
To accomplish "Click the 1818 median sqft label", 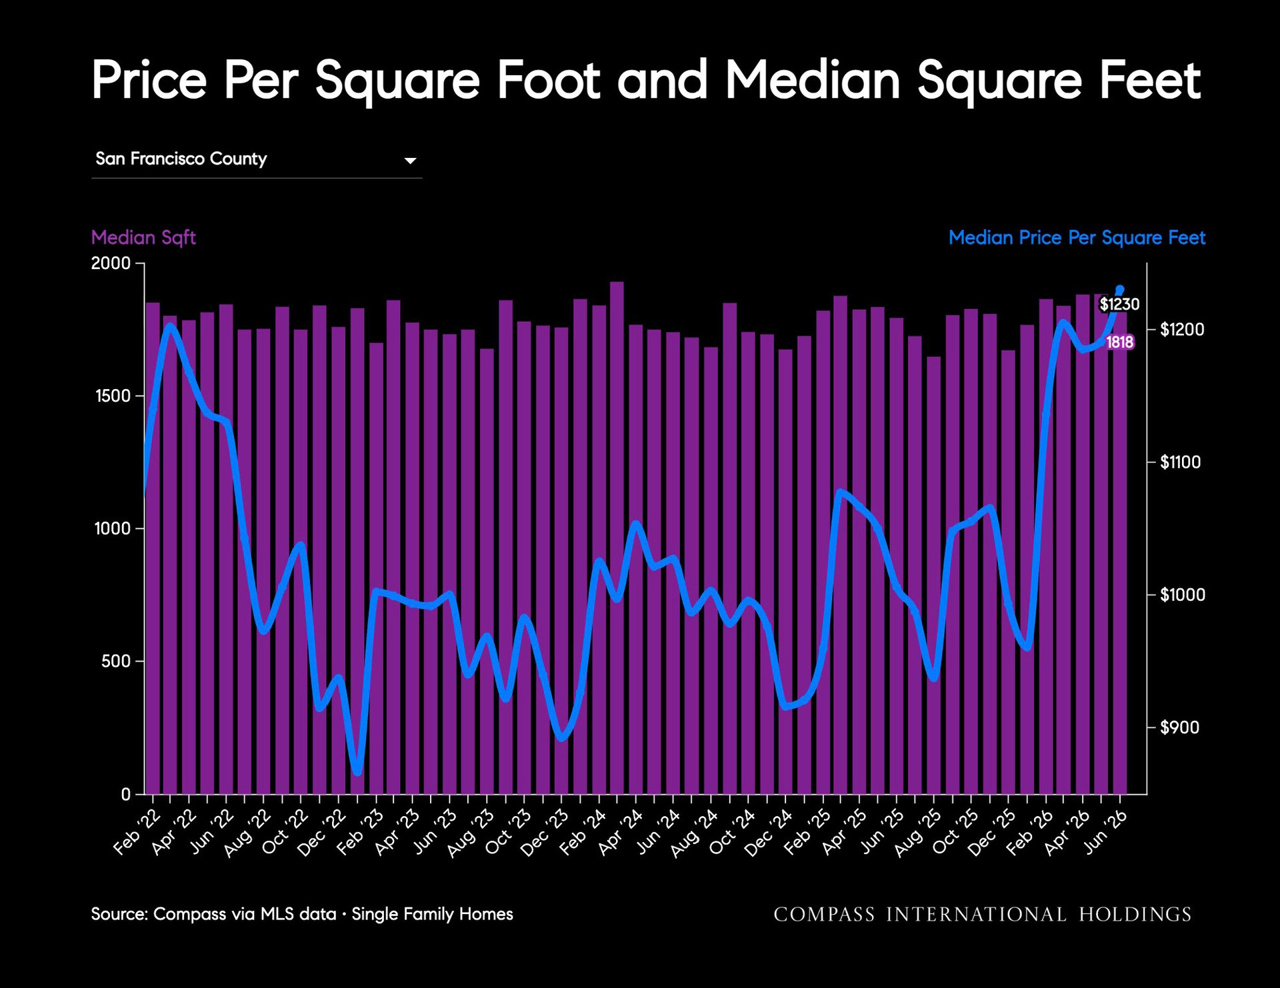I will [1120, 342].
